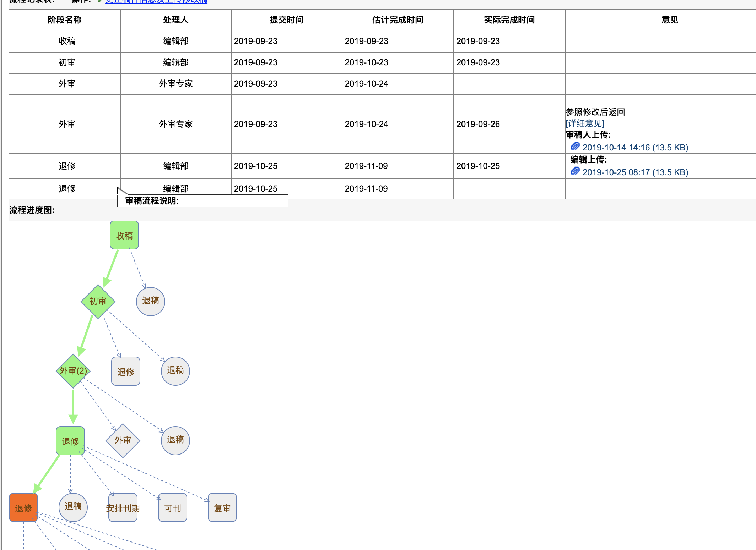Click the 实际完成时间 column header
The height and width of the screenshot is (550, 756).
(509, 20)
